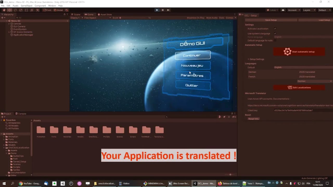The height and width of the screenshot is (187, 333).
Task: Start Play mode
Action: click(x=157, y=10)
